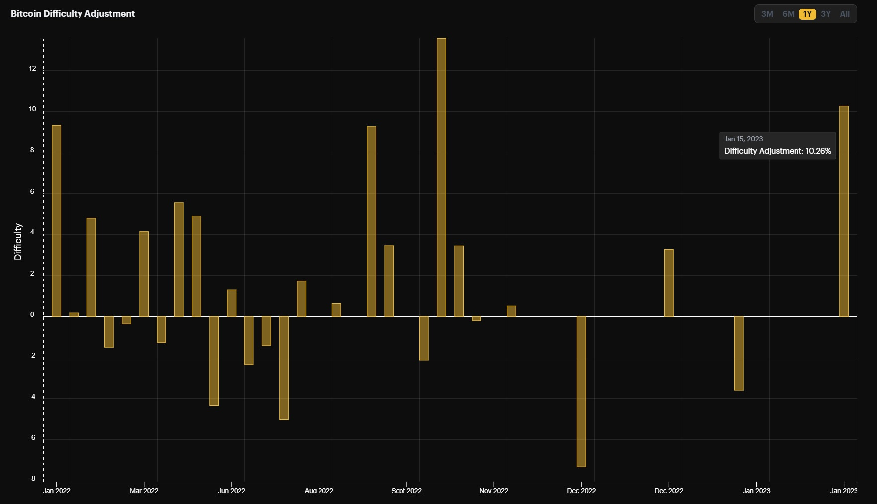Viewport: 877px width, 504px height.
Task: Click the bar near minus 5 before Aug 2022
Action: click(284, 368)
